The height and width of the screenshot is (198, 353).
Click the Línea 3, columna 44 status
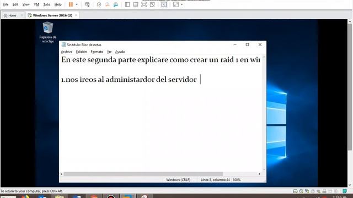pyautogui.click(x=215, y=180)
